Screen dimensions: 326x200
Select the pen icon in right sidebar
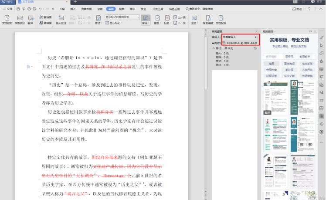coord(322,37)
